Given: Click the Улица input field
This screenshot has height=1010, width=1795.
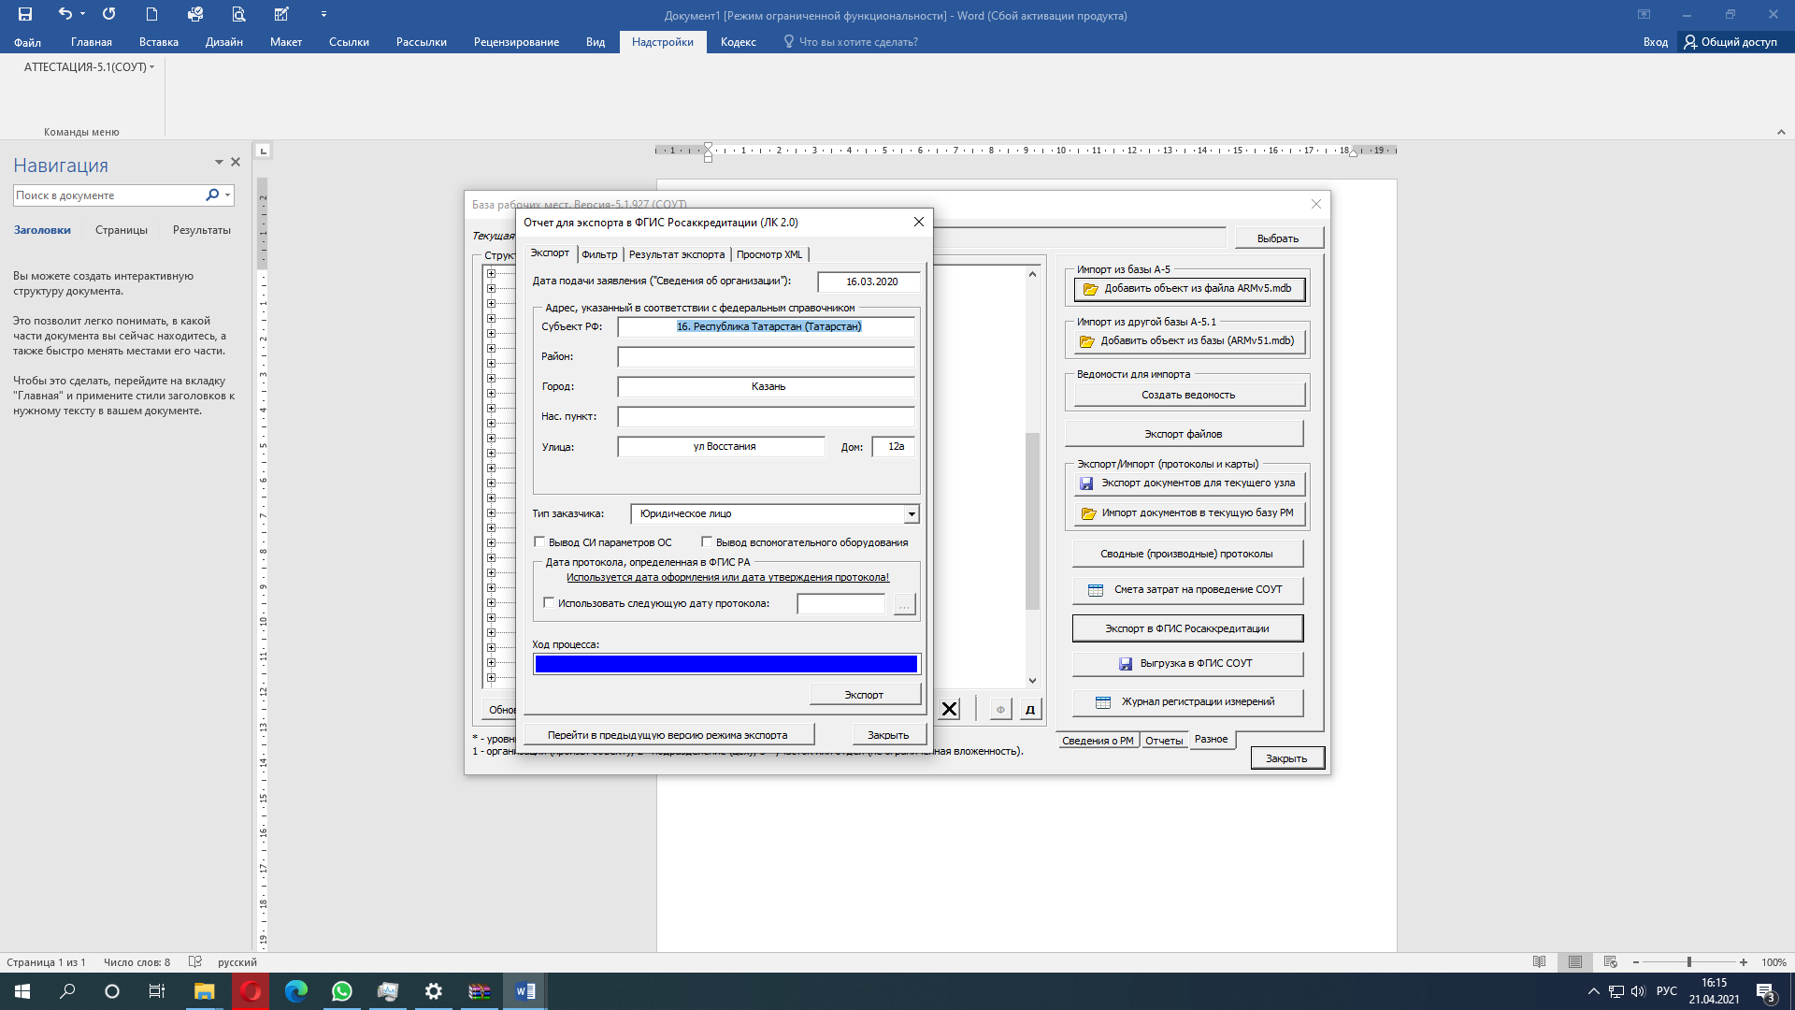Looking at the screenshot, I should tap(722, 447).
